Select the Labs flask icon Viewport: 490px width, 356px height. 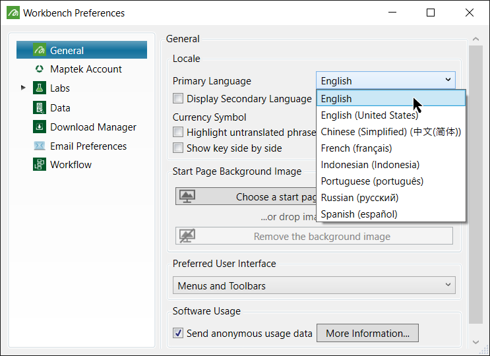40,88
